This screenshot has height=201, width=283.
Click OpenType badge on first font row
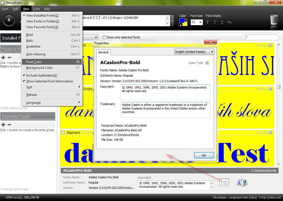[270, 45]
